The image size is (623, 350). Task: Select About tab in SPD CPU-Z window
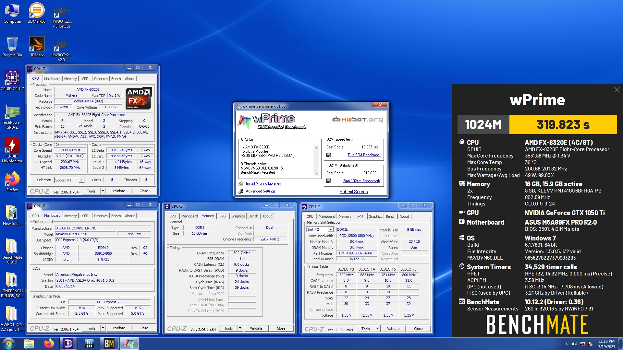coord(404,216)
